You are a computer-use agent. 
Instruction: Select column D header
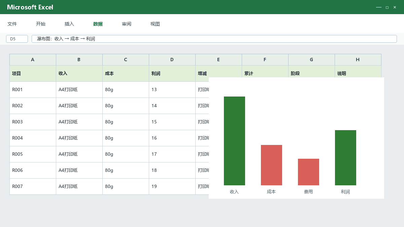[172, 60]
